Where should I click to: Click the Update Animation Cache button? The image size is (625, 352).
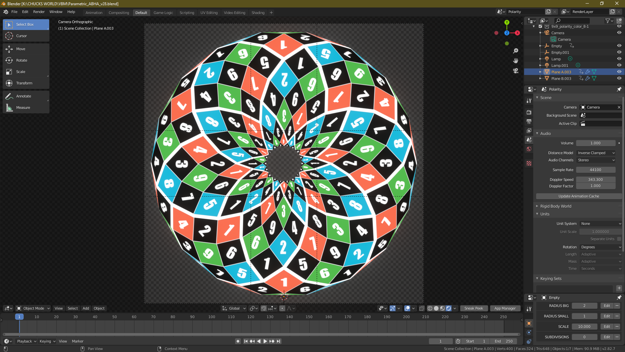578,196
